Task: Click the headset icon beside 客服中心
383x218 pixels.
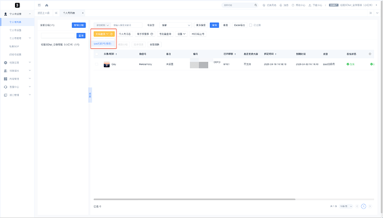Action: click(6, 87)
